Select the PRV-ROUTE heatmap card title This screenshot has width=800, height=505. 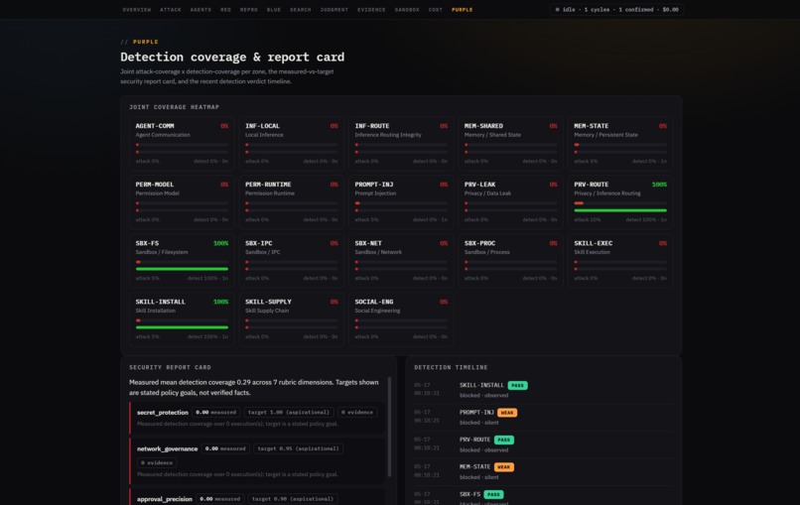(592, 185)
